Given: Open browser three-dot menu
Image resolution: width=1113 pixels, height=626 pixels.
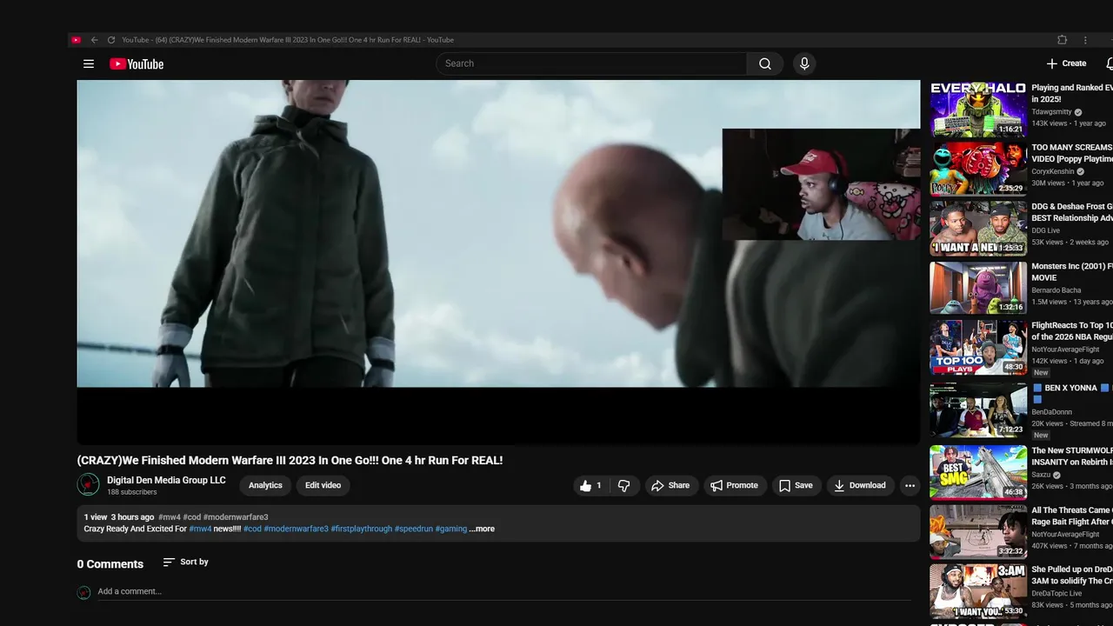Looking at the screenshot, I should click(1085, 40).
